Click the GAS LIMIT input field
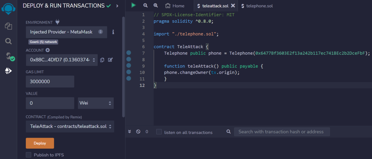The height and width of the screenshot is (159, 372). [x=50, y=82]
